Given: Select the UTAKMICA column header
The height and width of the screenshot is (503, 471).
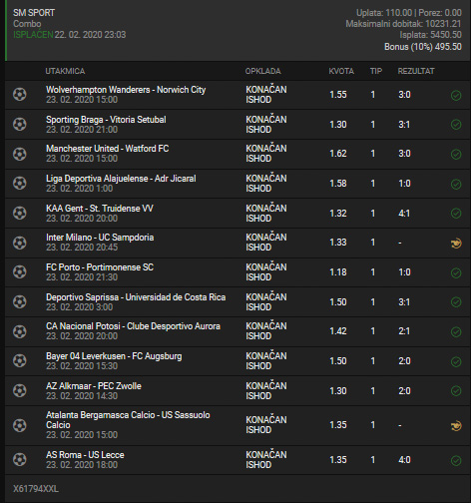Looking at the screenshot, I should tap(65, 71).
